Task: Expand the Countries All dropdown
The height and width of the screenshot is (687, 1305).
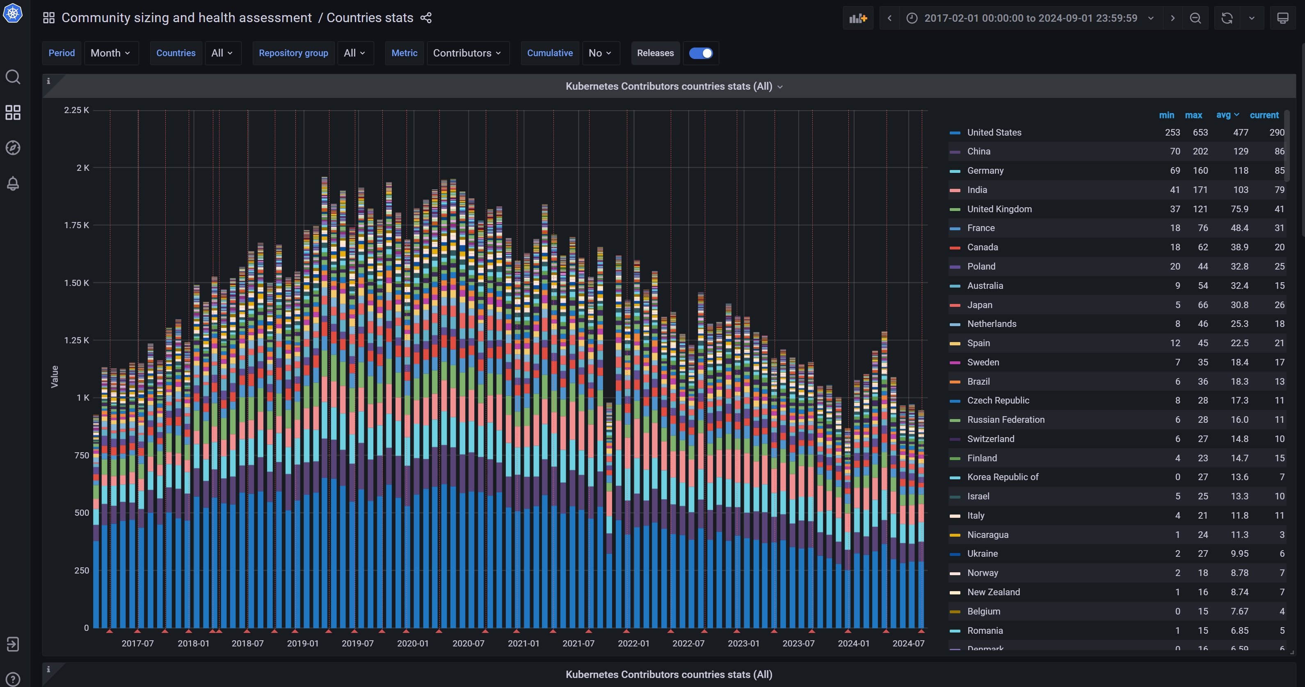Action: pyautogui.click(x=222, y=52)
